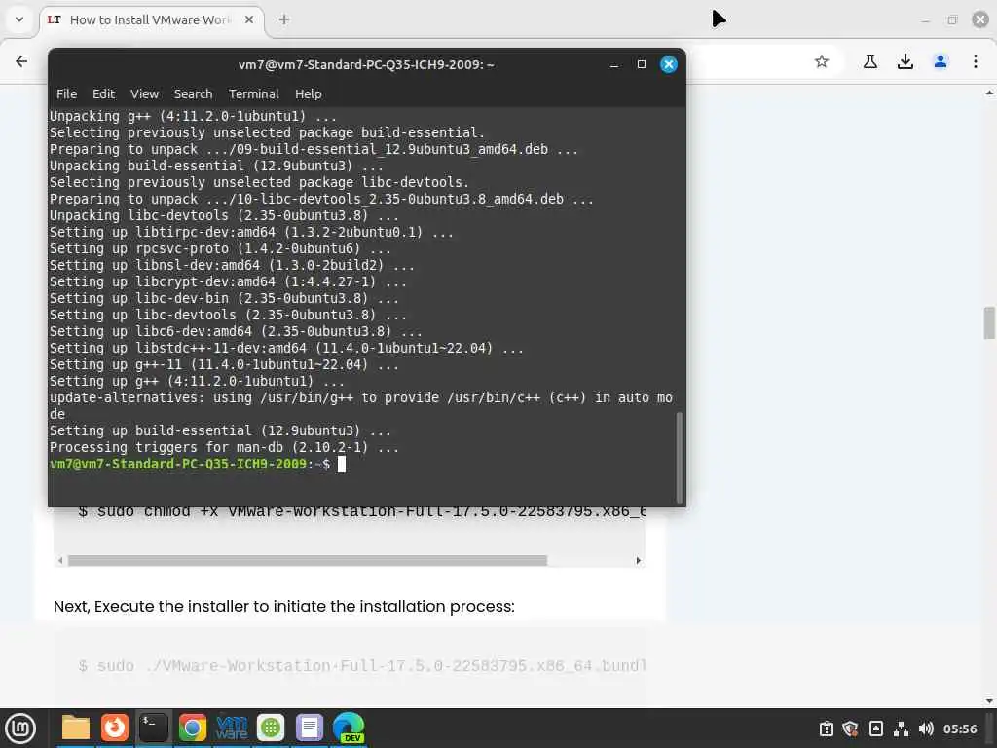Open the browser three-dot menu

[976, 61]
